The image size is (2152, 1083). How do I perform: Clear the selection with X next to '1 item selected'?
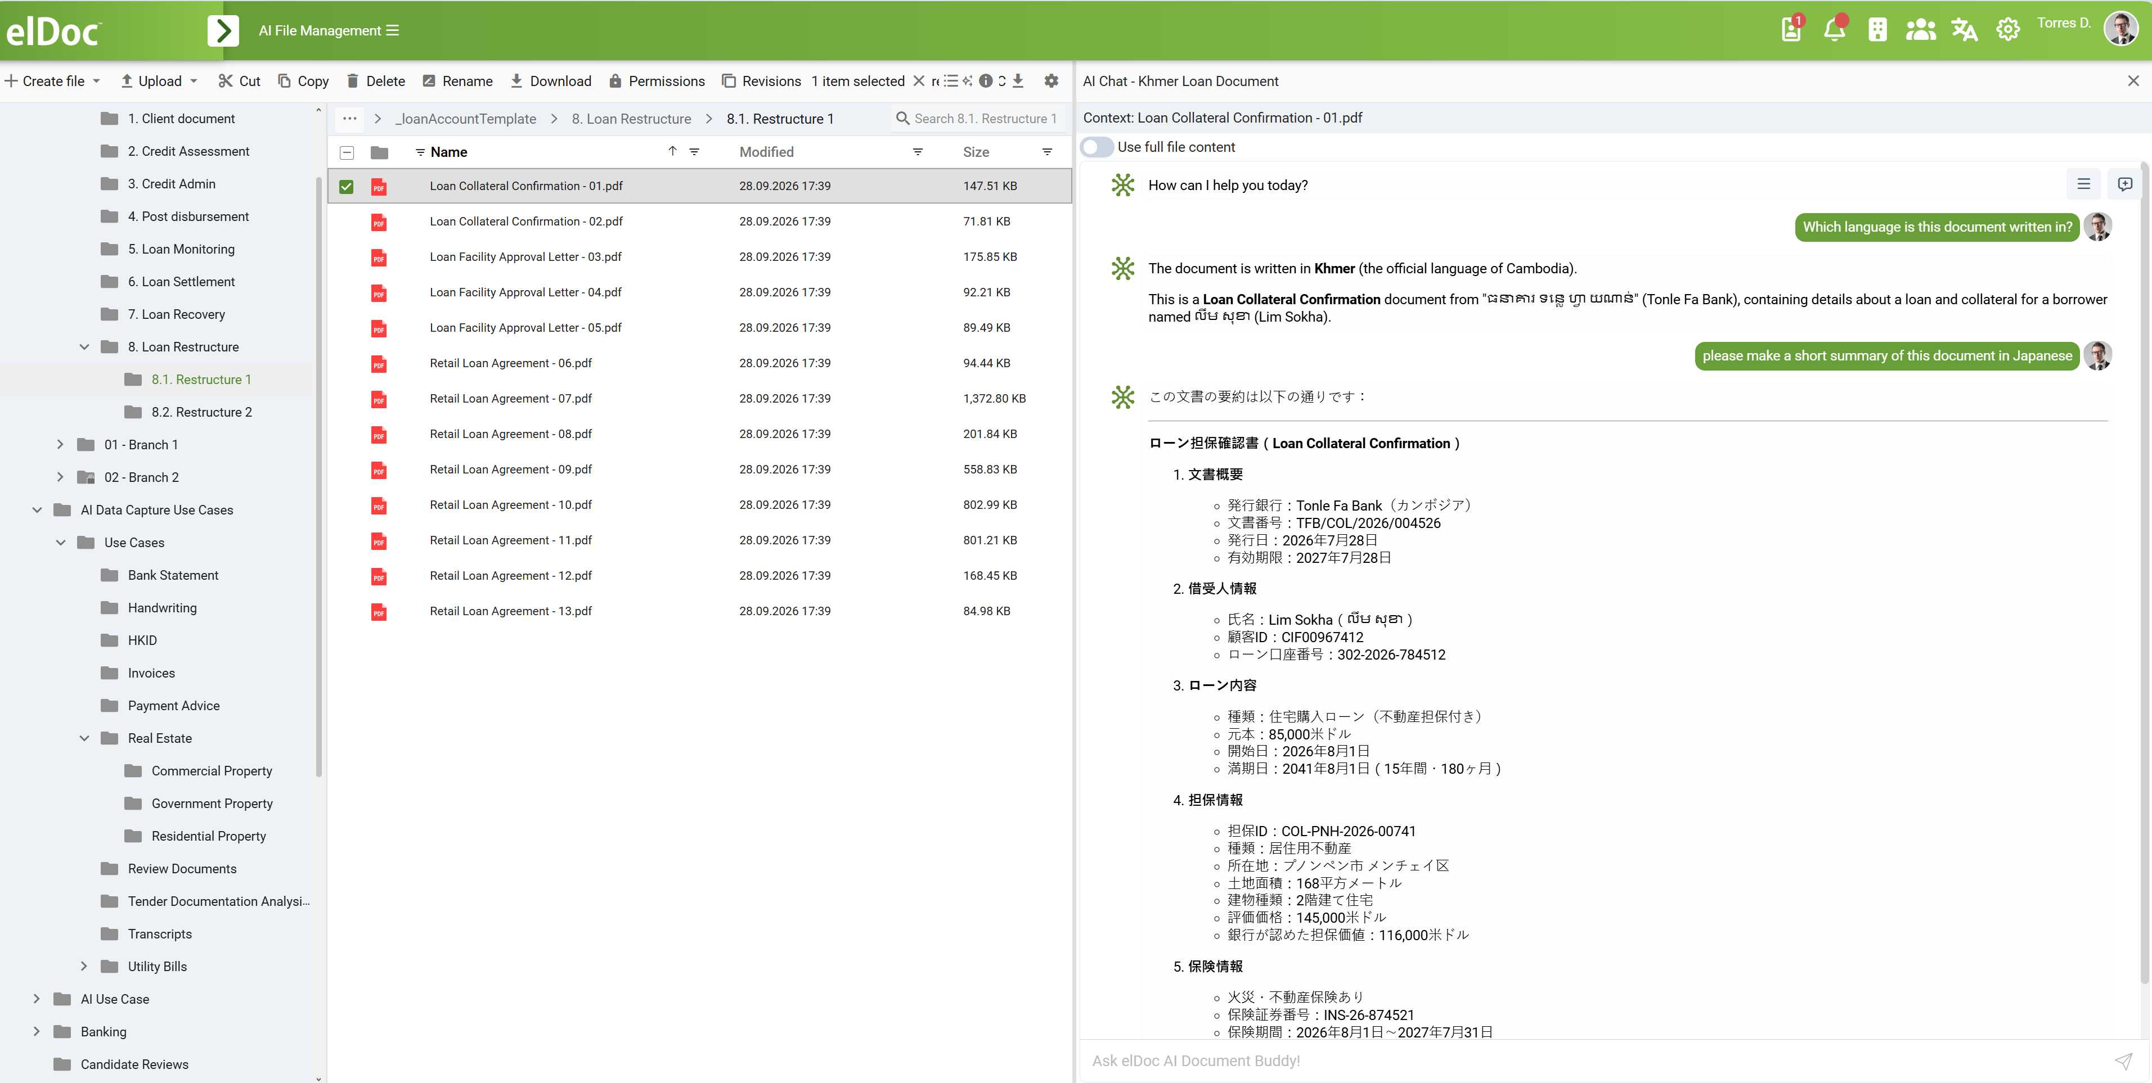click(918, 81)
